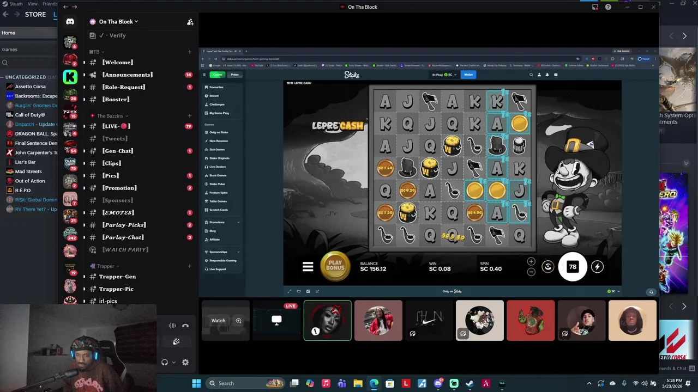Click Stake search magnifier icon
698x392 pixels.
tap(531, 75)
